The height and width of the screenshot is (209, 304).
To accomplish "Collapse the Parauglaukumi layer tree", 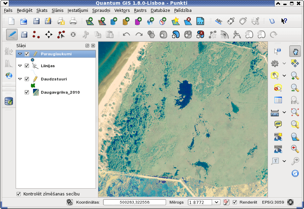I will 20,54.
